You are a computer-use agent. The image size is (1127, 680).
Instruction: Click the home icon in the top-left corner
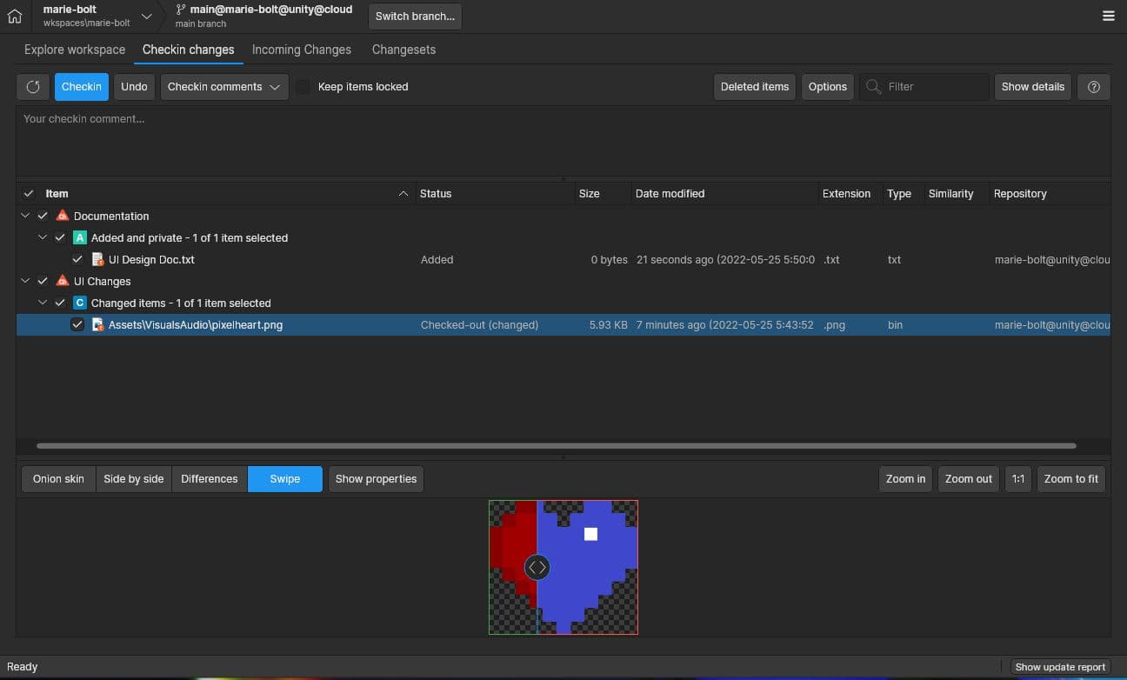(x=14, y=16)
